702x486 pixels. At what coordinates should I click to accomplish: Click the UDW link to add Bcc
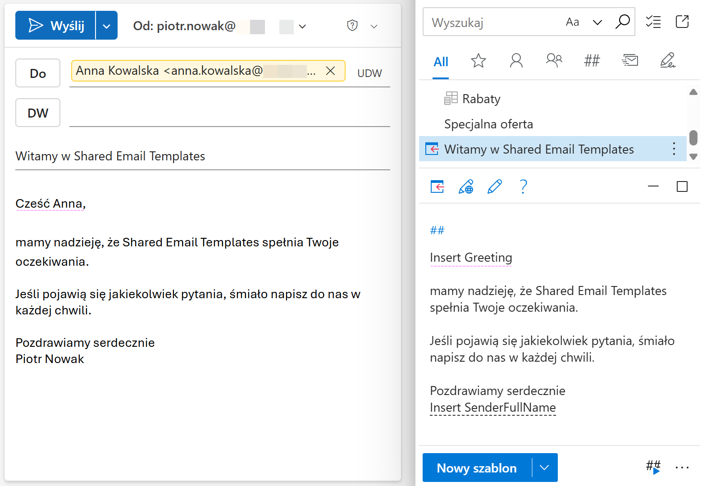[369, 73]
